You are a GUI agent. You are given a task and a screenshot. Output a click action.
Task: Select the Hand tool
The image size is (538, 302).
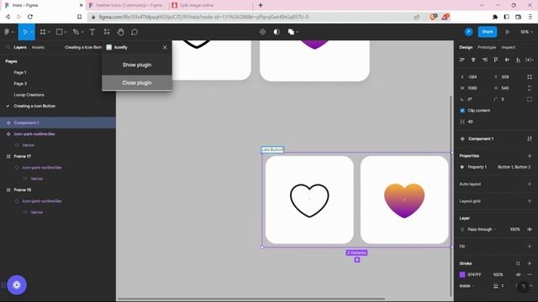tap(120, 32)
